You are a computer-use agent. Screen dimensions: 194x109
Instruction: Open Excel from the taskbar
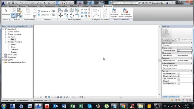81,106
